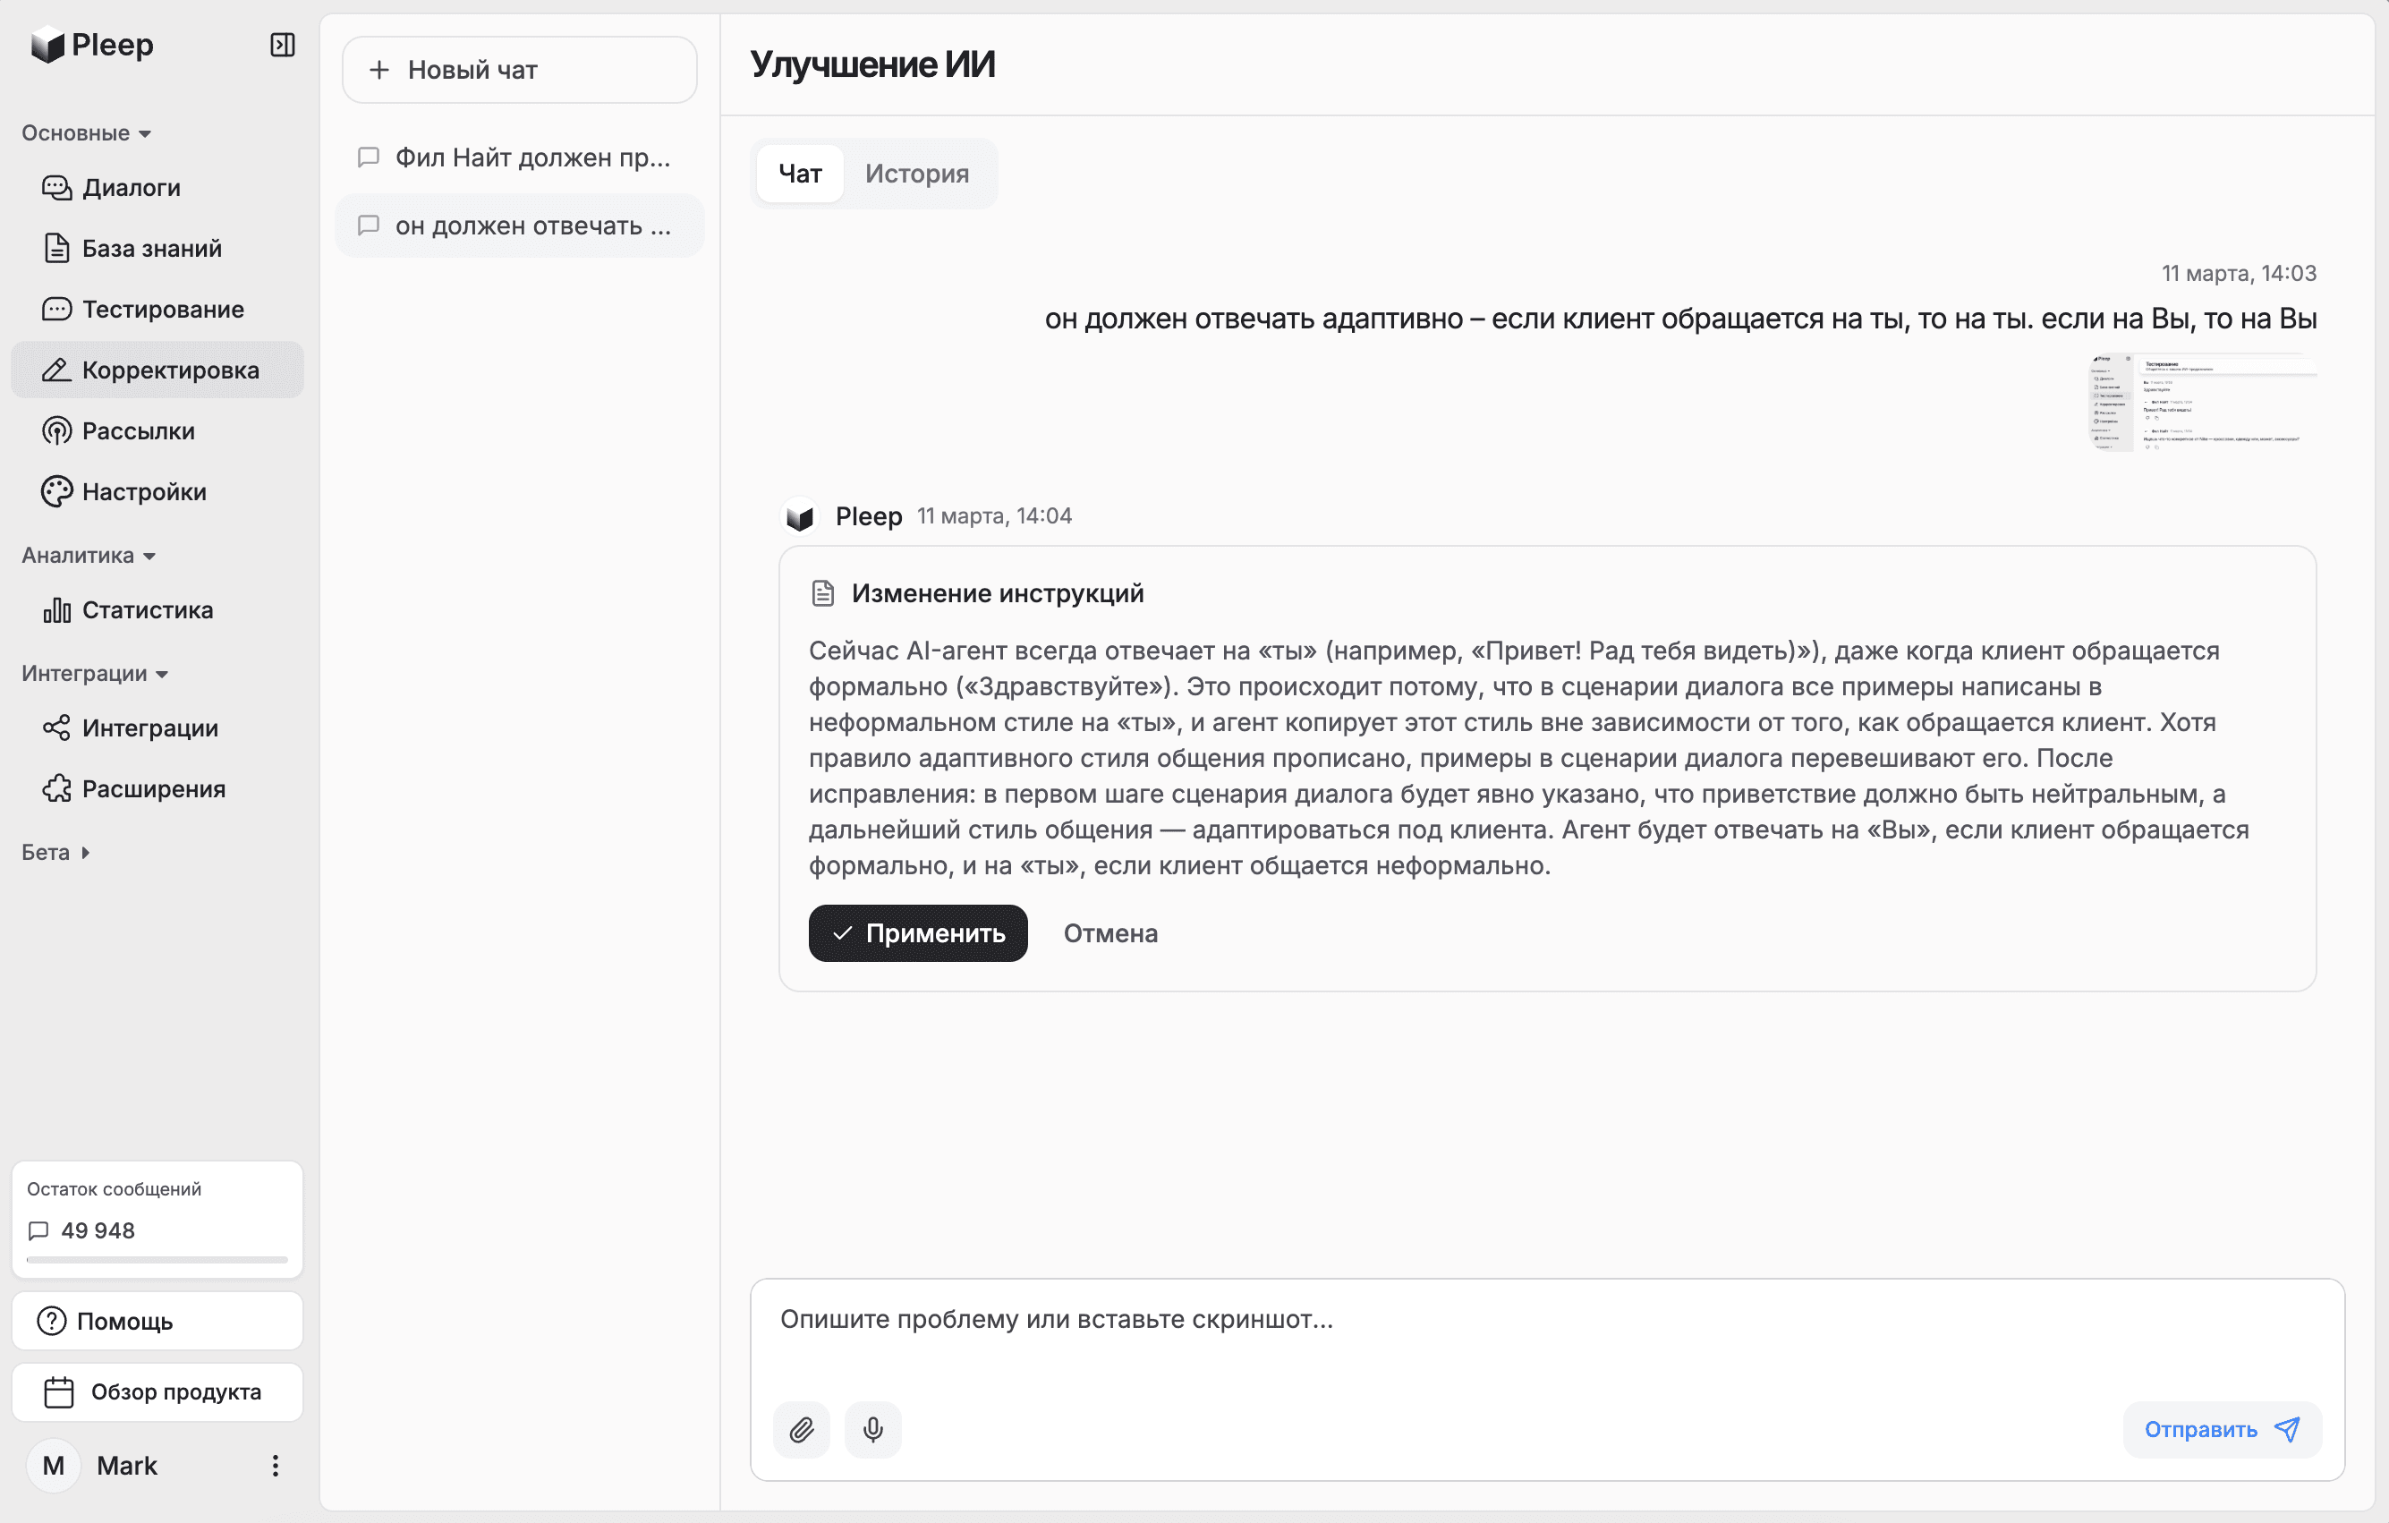Viewport: 2389px width, 1523px height.
Task: Cancel the instruction change via Отмена
Action: (1109, 932)
